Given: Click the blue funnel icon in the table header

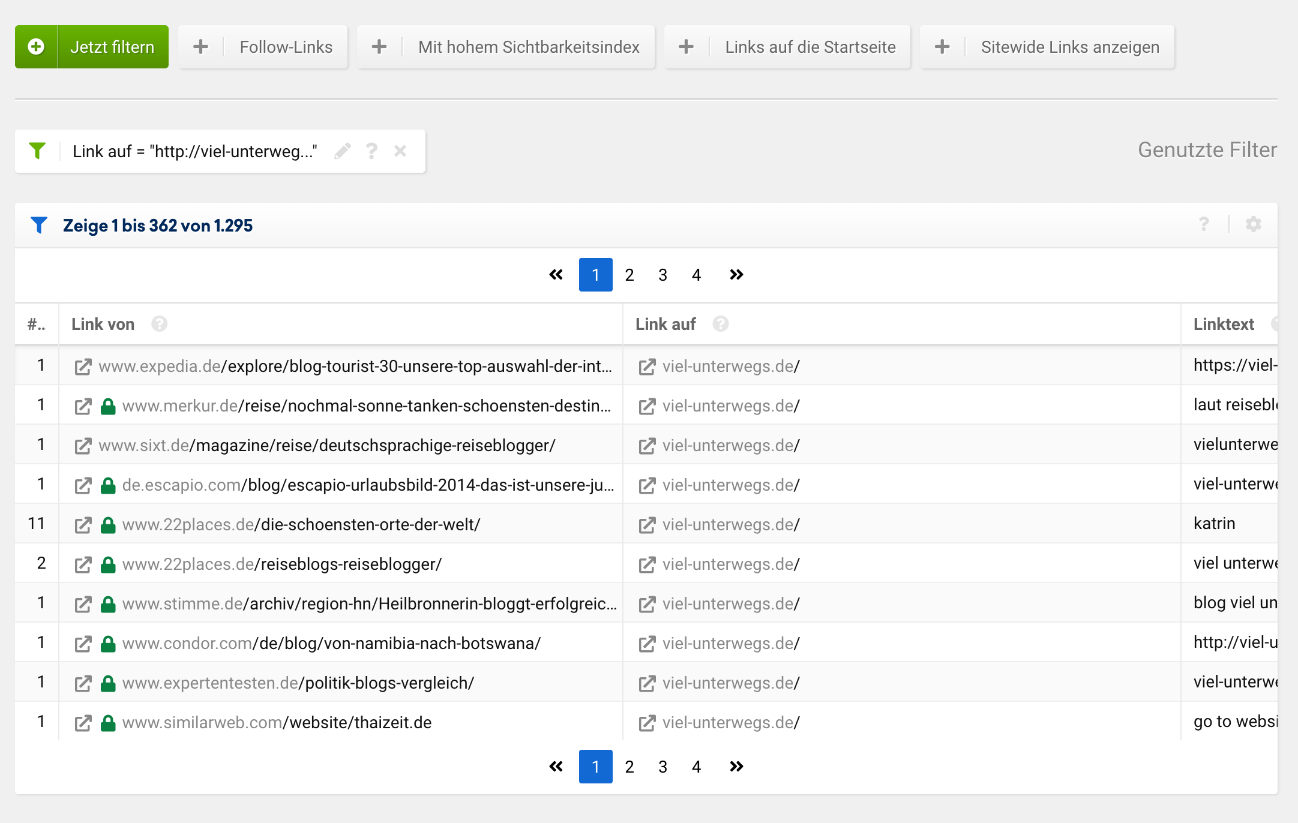Looking at the screenshot, I should point(39,226).
